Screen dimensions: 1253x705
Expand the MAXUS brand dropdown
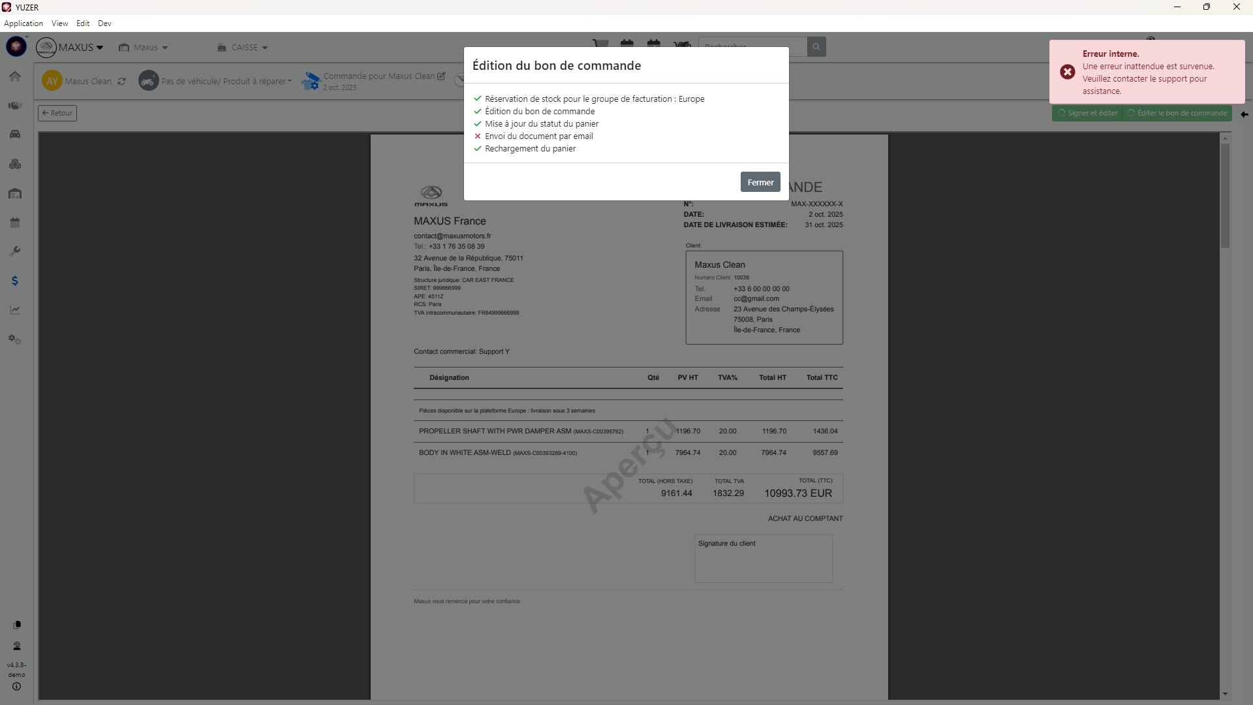click(80, 48)
